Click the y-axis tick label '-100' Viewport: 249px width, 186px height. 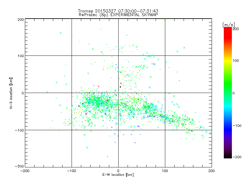[19, 130]
